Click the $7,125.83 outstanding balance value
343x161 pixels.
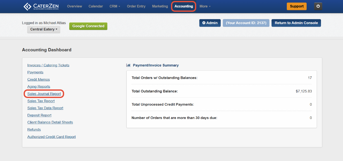pyautogui.click(x=304, y=91)
